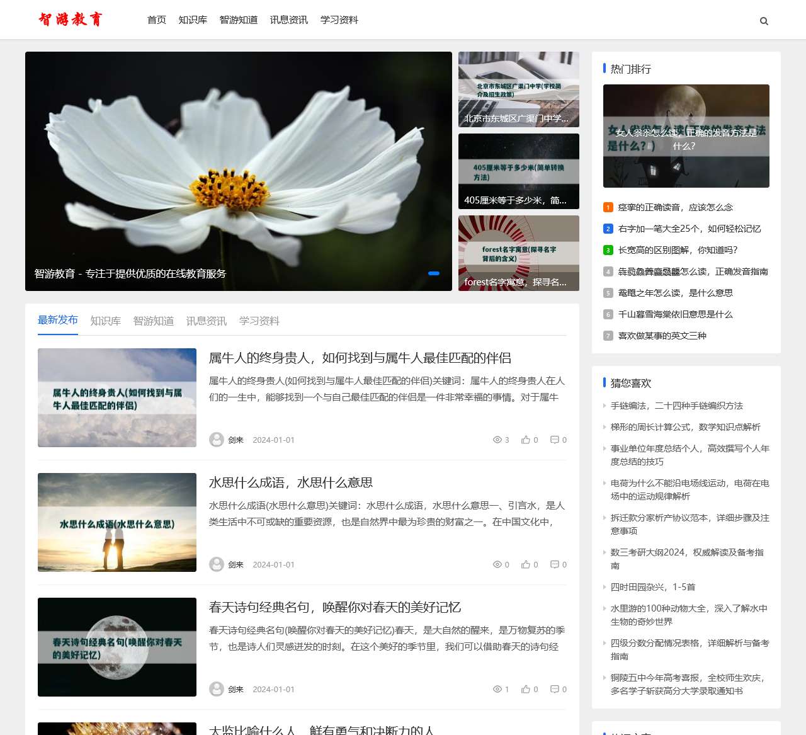The image size is (806, 735).
Task: Click the comment icon on 水思什么成语 article
Action: click(554, 564)
